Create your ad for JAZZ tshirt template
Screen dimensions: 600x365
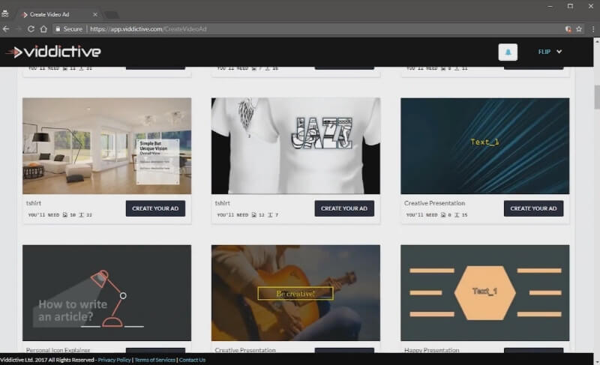344,208
